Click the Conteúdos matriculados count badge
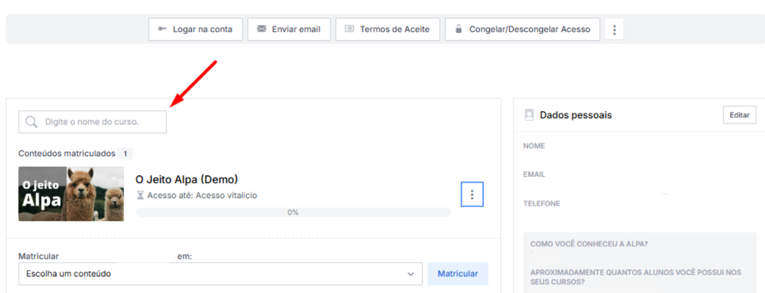The image size is (765, 293). [x=125, y=154]
